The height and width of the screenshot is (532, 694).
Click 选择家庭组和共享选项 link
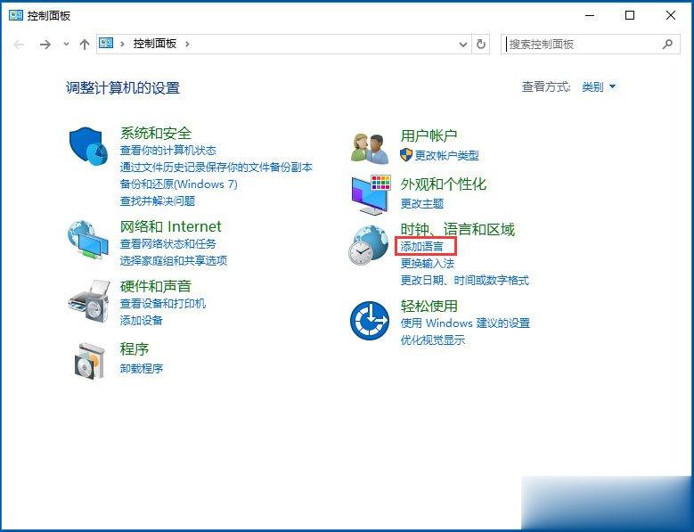[x=174, y=261]
